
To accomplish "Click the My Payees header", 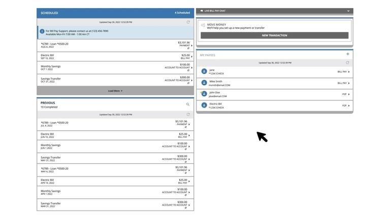I will [208, 55].
